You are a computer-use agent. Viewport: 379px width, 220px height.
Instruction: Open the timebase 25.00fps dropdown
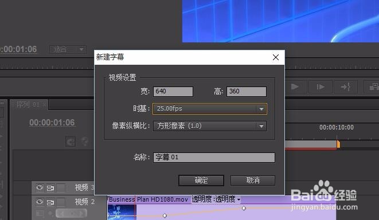pos(209,109)
